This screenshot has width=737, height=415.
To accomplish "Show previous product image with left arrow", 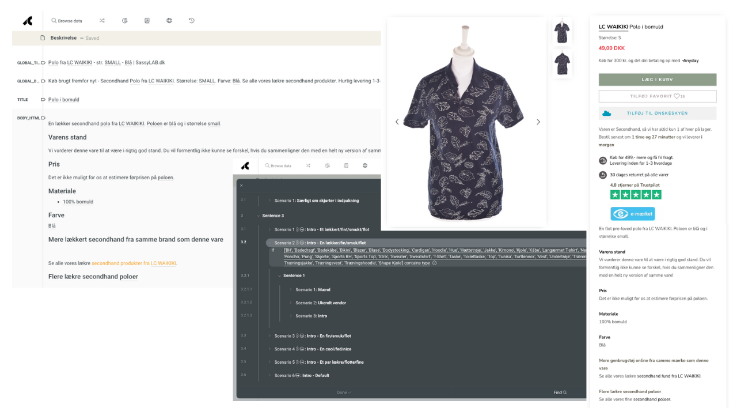I will click(x=397, y=122).
